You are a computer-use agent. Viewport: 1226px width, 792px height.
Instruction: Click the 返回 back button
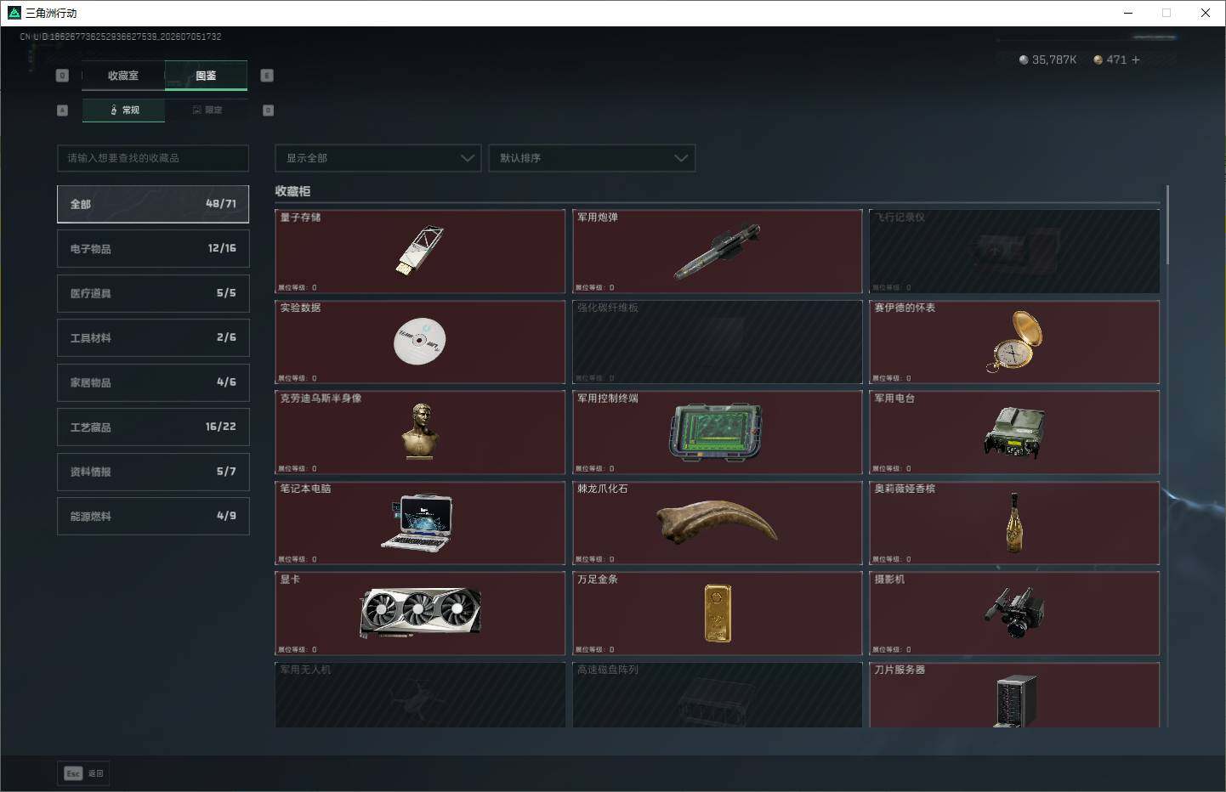click(84, 773)
